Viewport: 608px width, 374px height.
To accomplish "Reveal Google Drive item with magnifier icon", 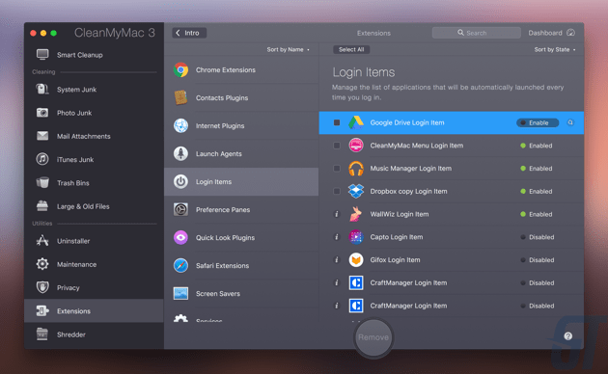I will click(x=570, y=122).
